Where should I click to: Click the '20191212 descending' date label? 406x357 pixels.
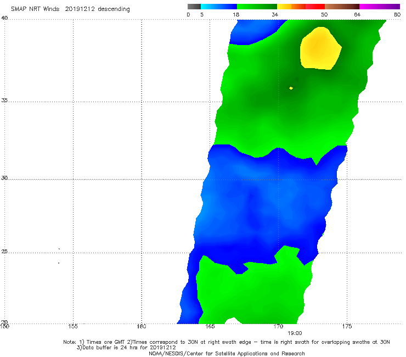pos(97,9)
